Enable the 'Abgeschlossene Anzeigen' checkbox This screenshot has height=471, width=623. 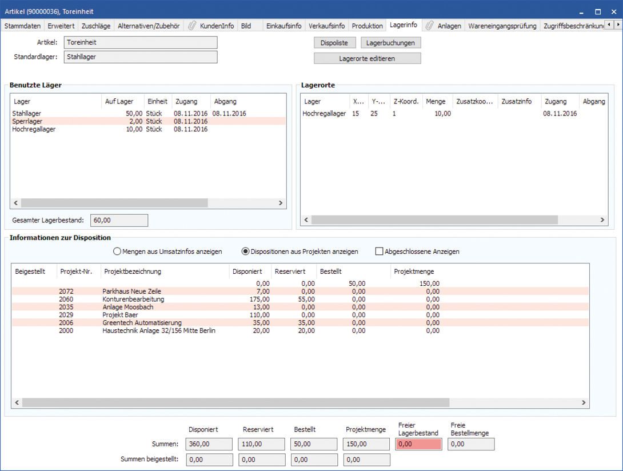[379, 252]
